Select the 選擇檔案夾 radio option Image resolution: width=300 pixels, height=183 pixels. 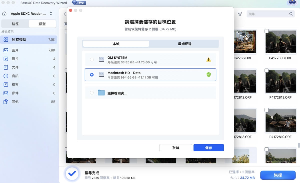pos(92,93)
